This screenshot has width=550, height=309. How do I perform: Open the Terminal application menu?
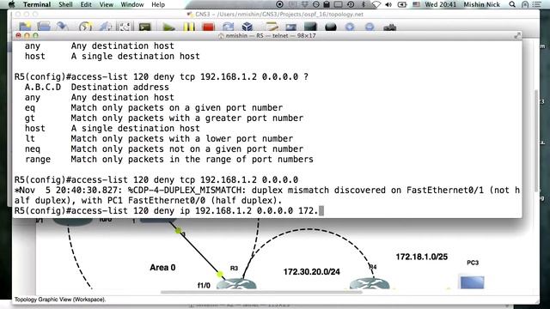[x=37, y=4]
